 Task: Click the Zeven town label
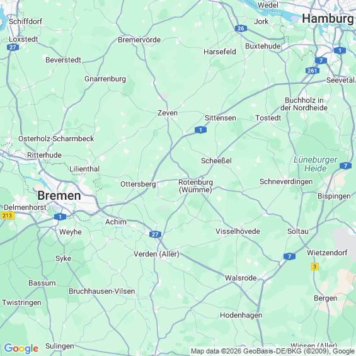coord(168,113)
